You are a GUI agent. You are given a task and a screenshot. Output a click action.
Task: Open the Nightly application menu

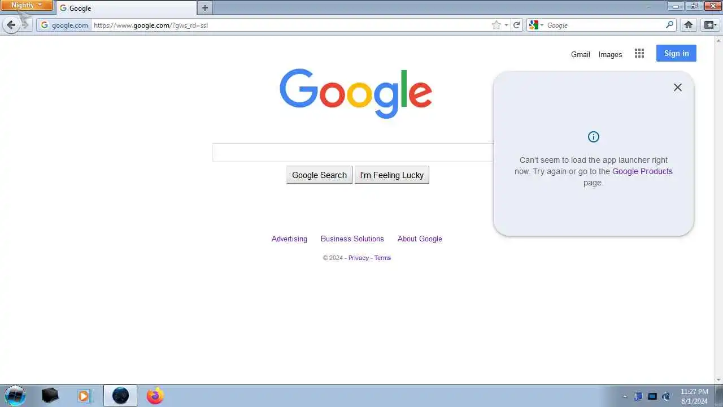click(27, 5)
